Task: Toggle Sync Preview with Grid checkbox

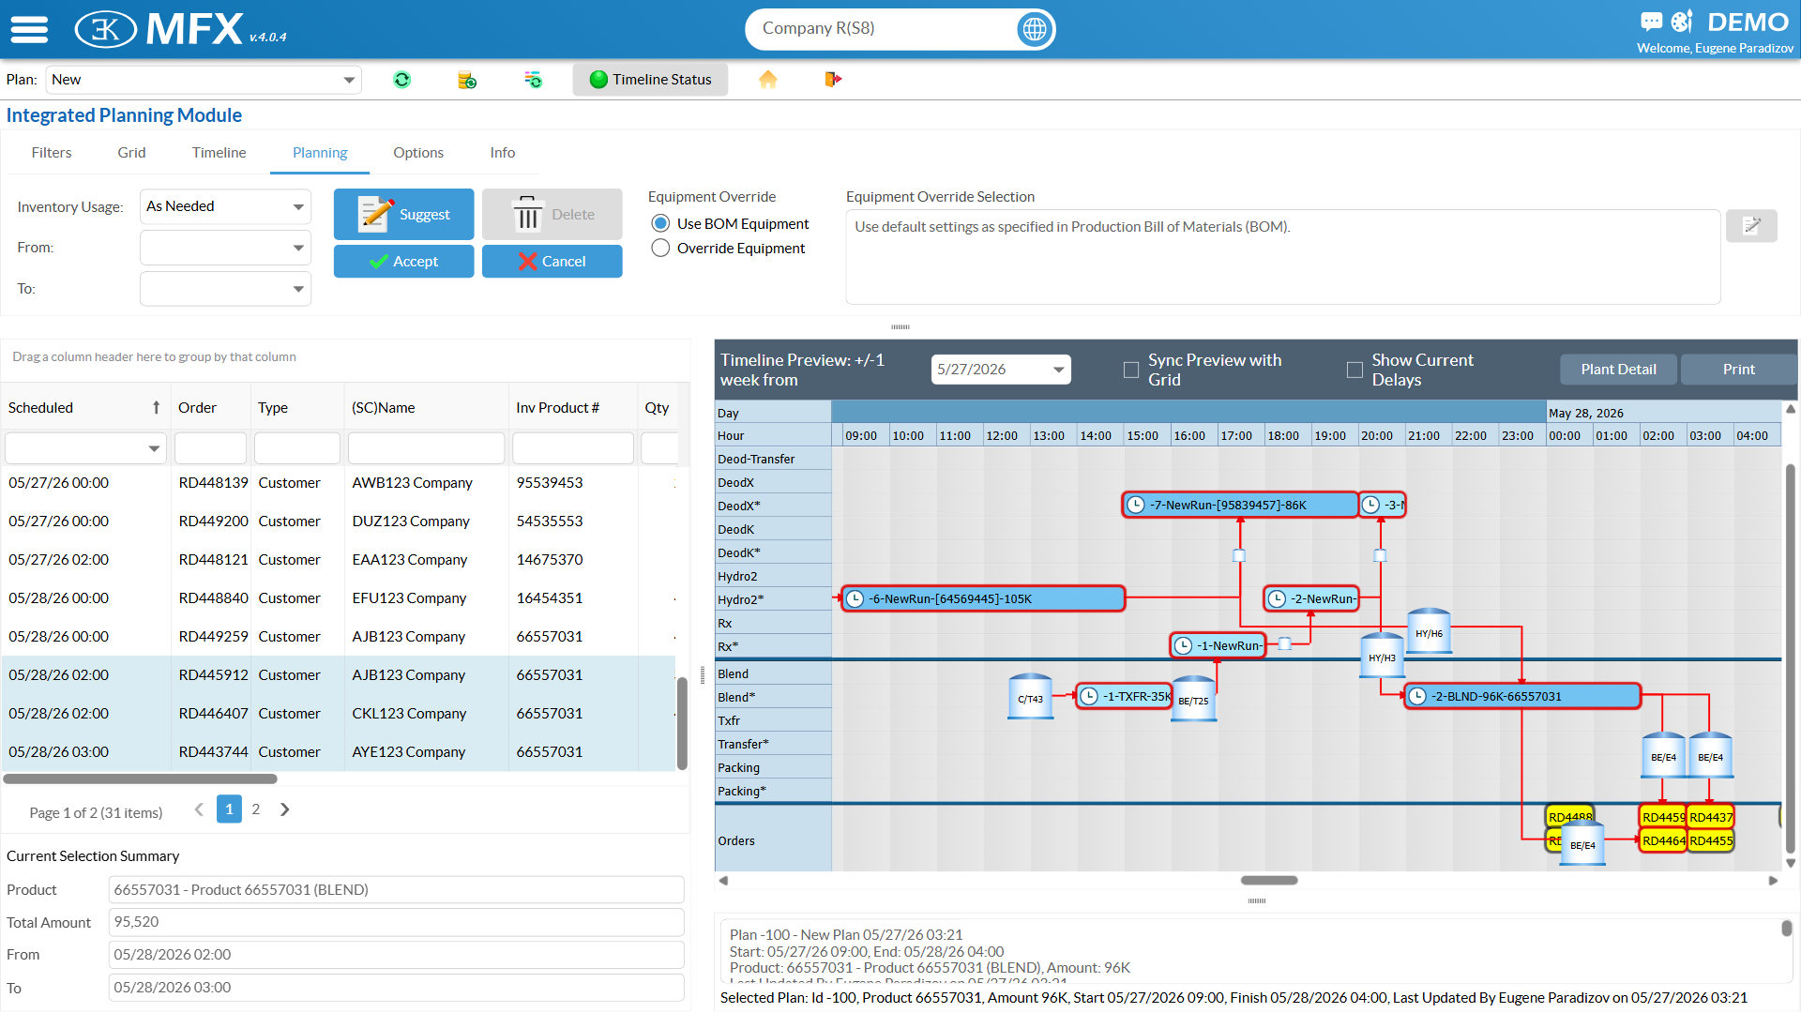Action: coord(1131,370)
